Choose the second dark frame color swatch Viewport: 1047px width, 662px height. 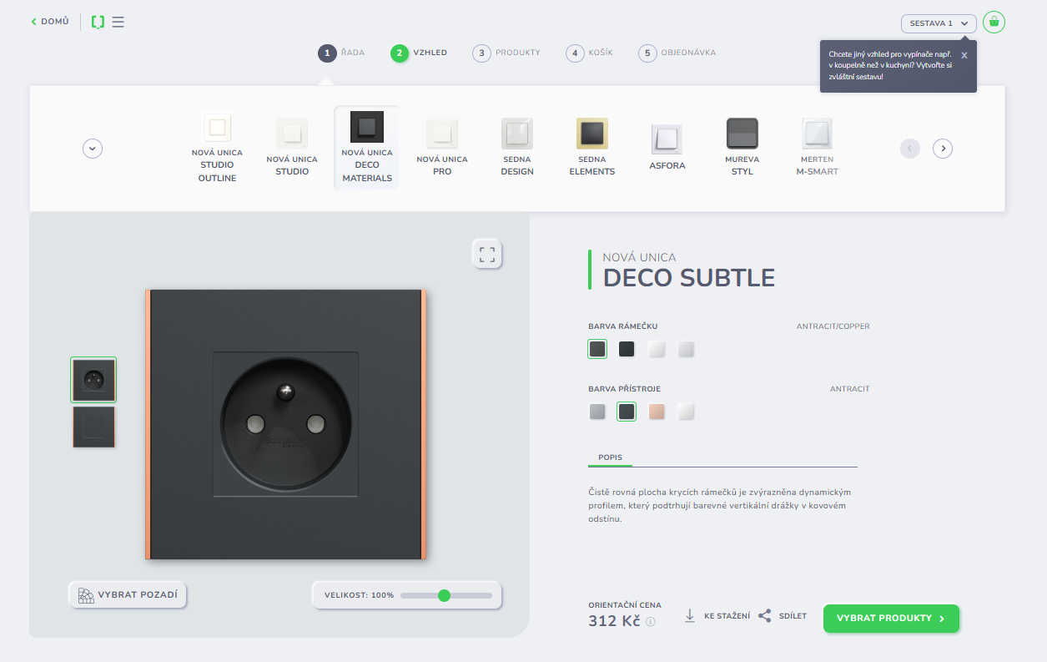tap(627, 349)
